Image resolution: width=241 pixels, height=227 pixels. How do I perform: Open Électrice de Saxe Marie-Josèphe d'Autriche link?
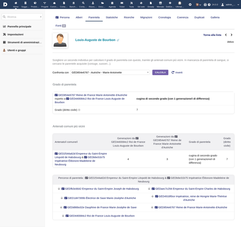point(100,198)
